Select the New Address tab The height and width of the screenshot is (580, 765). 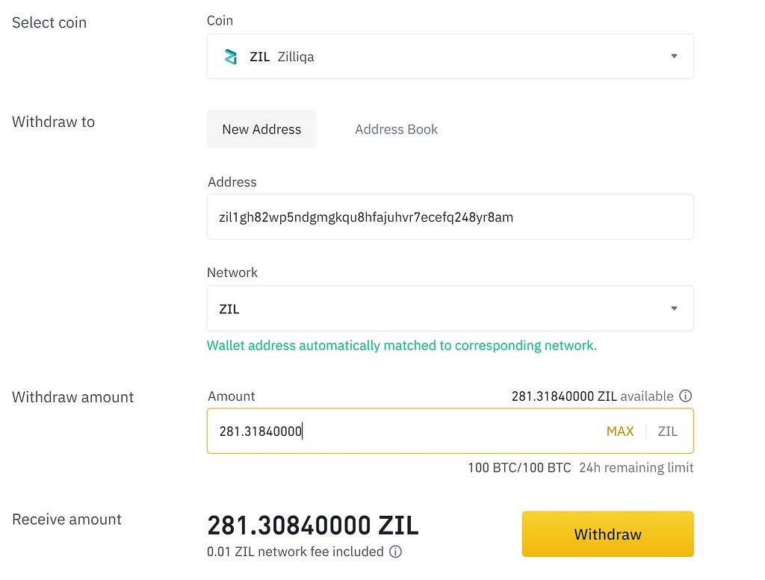coord(261,129)
